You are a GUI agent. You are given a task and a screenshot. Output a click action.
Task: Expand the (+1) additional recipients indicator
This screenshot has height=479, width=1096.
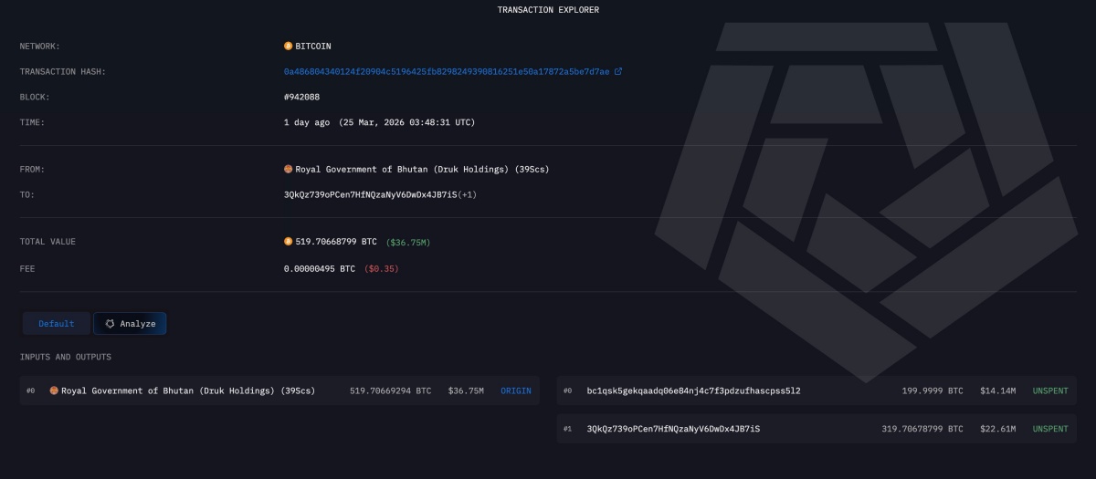[467, 194]
